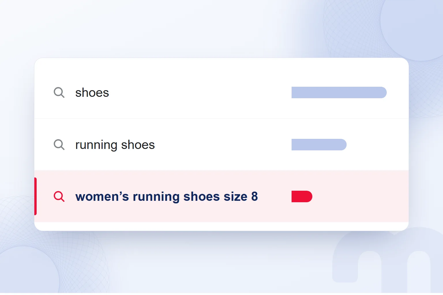Open "women's running shoes size 8" suggestion
443x295 pixels.
(x=221, y=196)
